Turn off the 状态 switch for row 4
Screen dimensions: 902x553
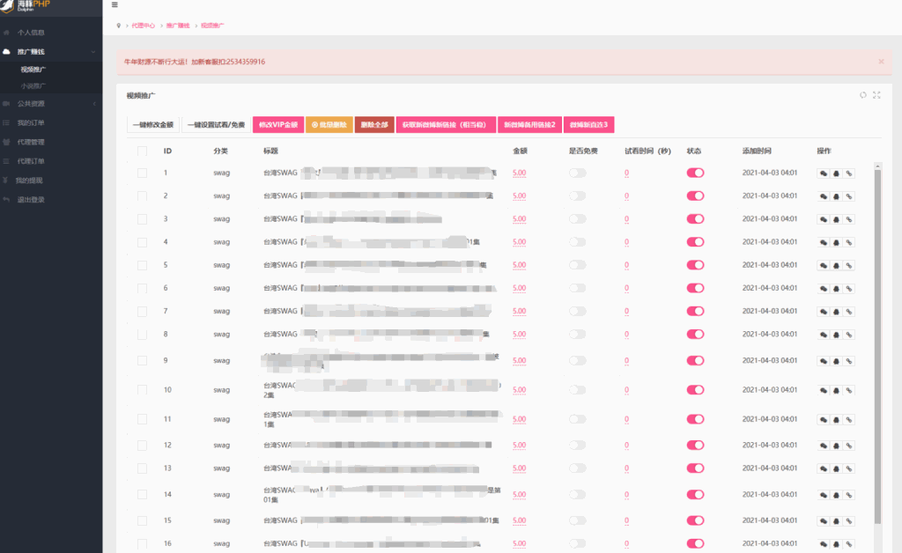pos(695,242)
